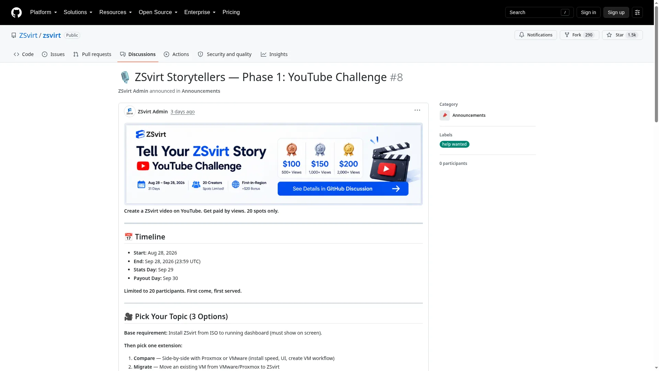Open the post options ellipsis menu
The width and height of the screenshot is (659, 371).
[417, 110]
